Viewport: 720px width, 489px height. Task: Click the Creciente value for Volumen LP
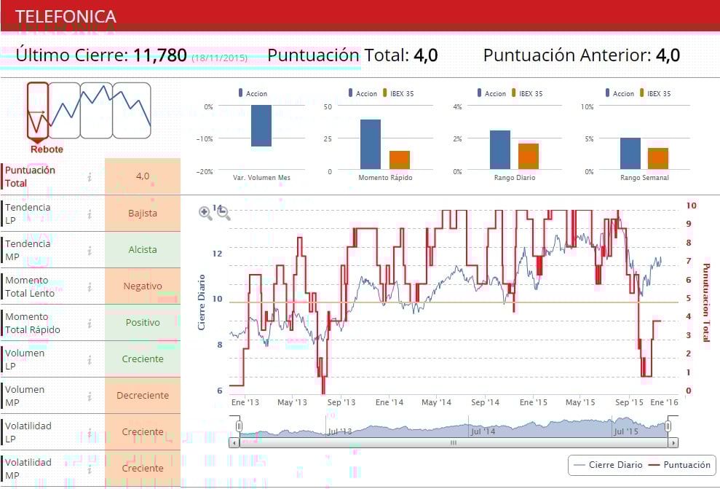pyautogui.click(x=143, y=359)
